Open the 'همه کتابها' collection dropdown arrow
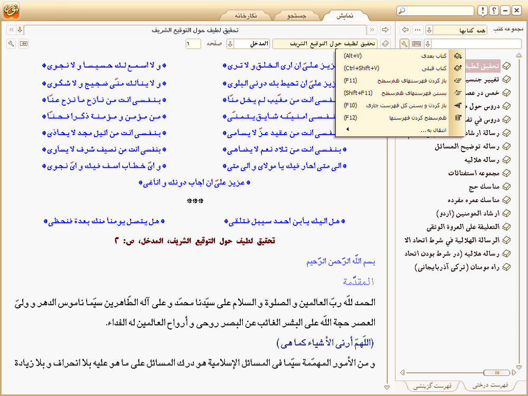Image resolution: width=528 pixels, height=396 pixels. point(429,30)
